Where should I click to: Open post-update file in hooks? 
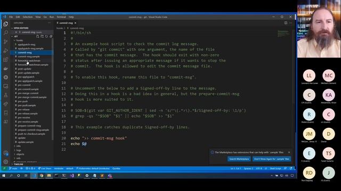coord(25,69)
